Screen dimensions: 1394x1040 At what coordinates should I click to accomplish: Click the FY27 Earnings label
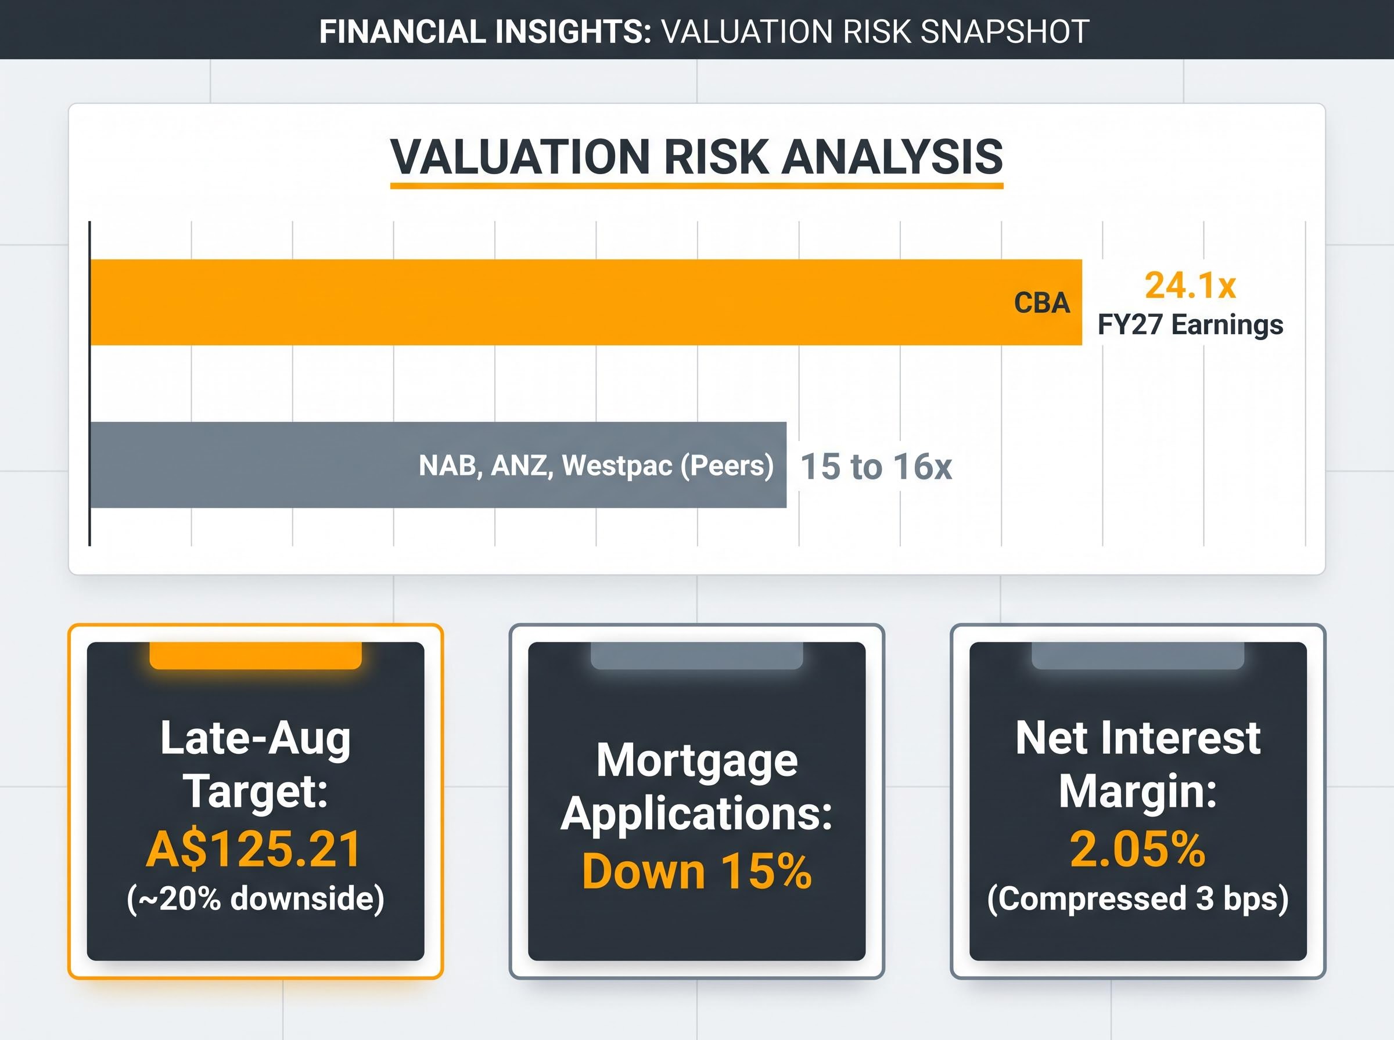tap(1190, 325)
